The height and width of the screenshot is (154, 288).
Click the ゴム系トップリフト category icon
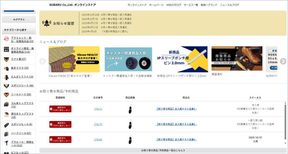6,105
